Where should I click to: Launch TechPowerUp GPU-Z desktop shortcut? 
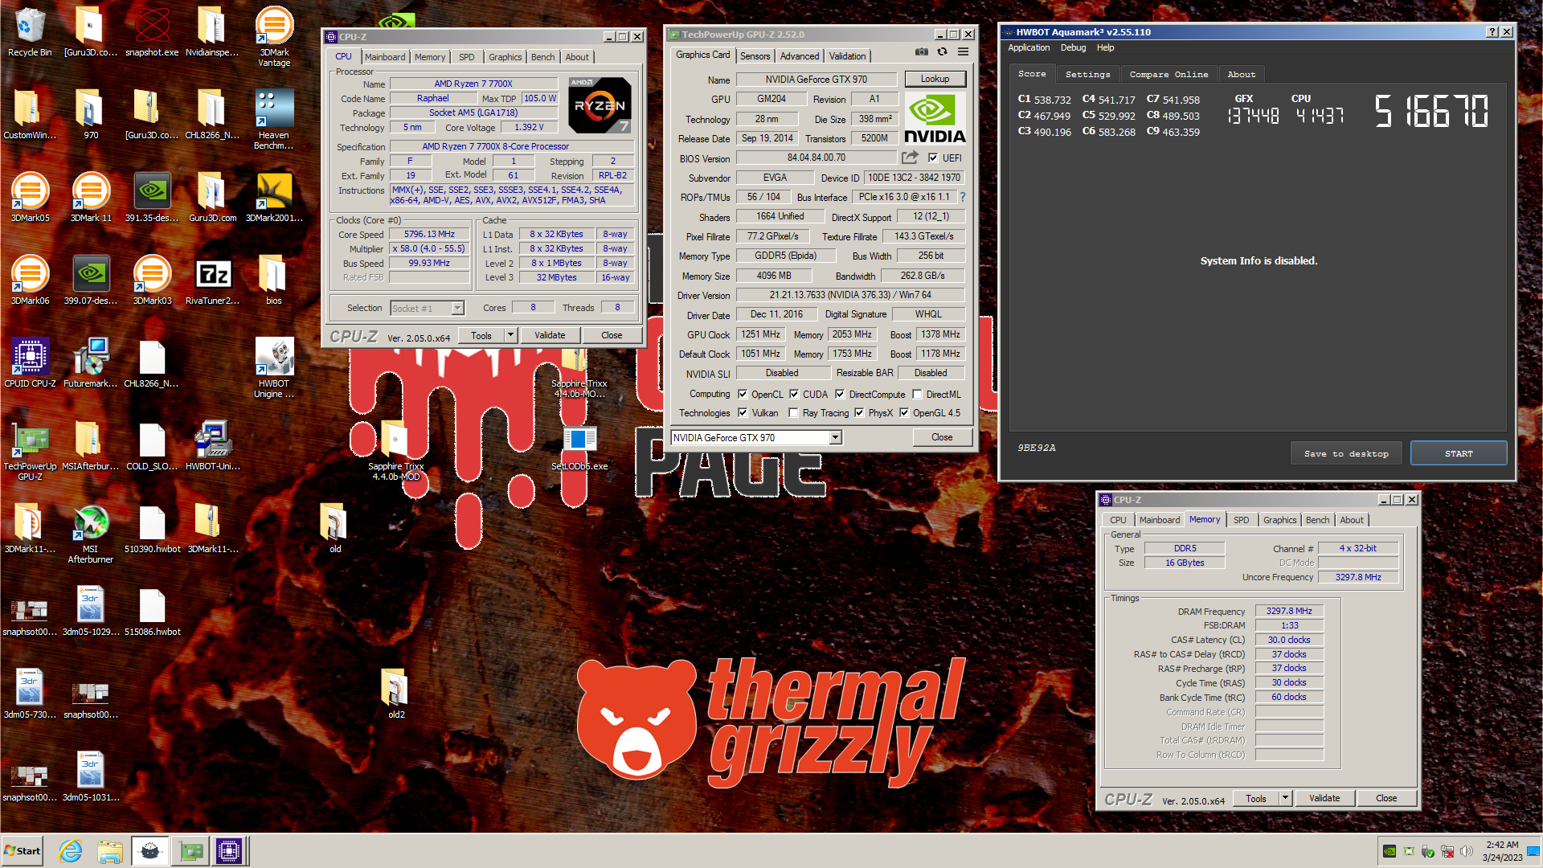coord(30,450)
